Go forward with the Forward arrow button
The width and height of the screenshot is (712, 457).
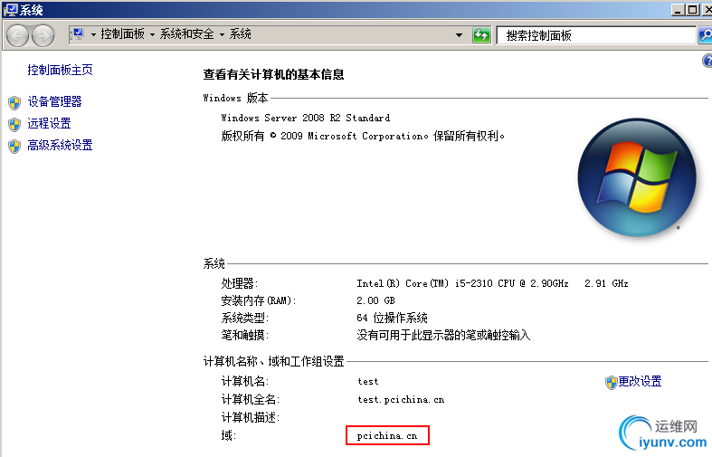click(43, 35)
